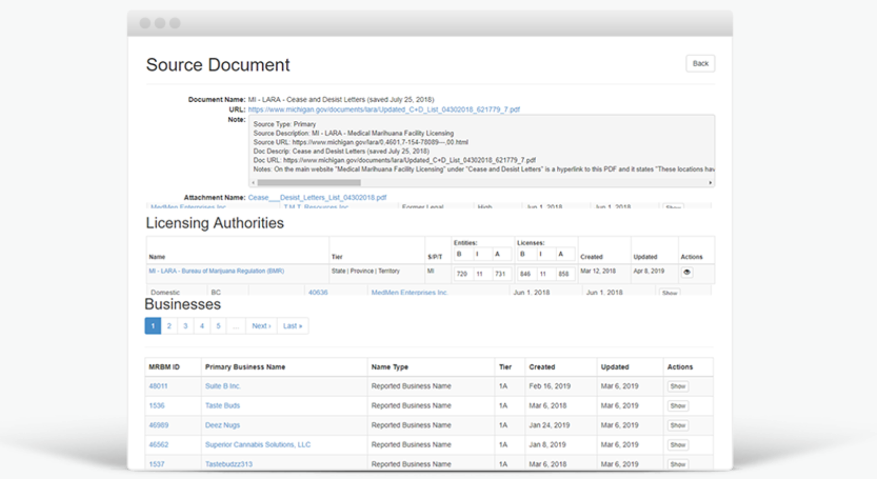The height and width of the screenshot is (479, 877).
Task: Select the Next pagination link
Action: pos(261,326)
